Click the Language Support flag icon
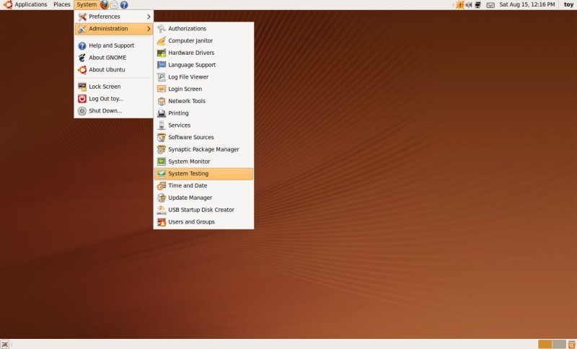This screenshot has height=349, width=577. (x=162, y=65)
